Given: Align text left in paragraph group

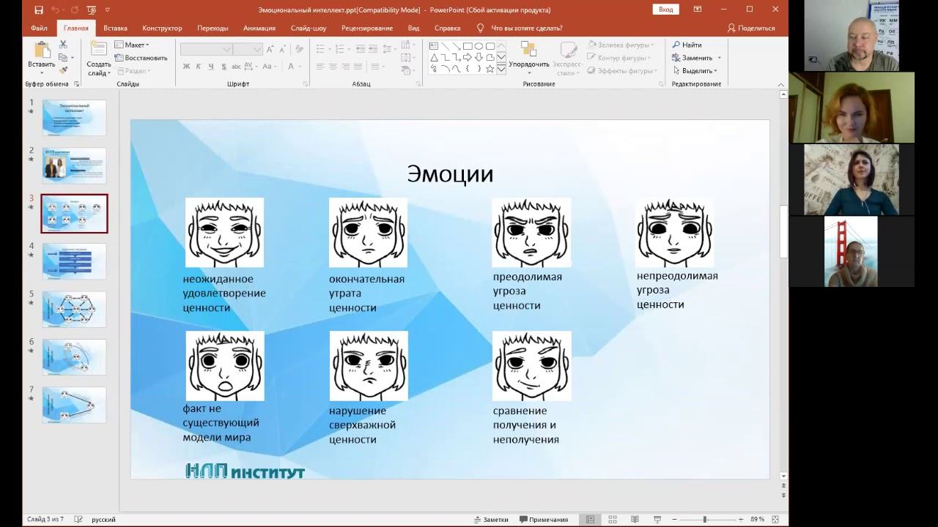Looking at the screenshot, I should click(x=320, y=66).
